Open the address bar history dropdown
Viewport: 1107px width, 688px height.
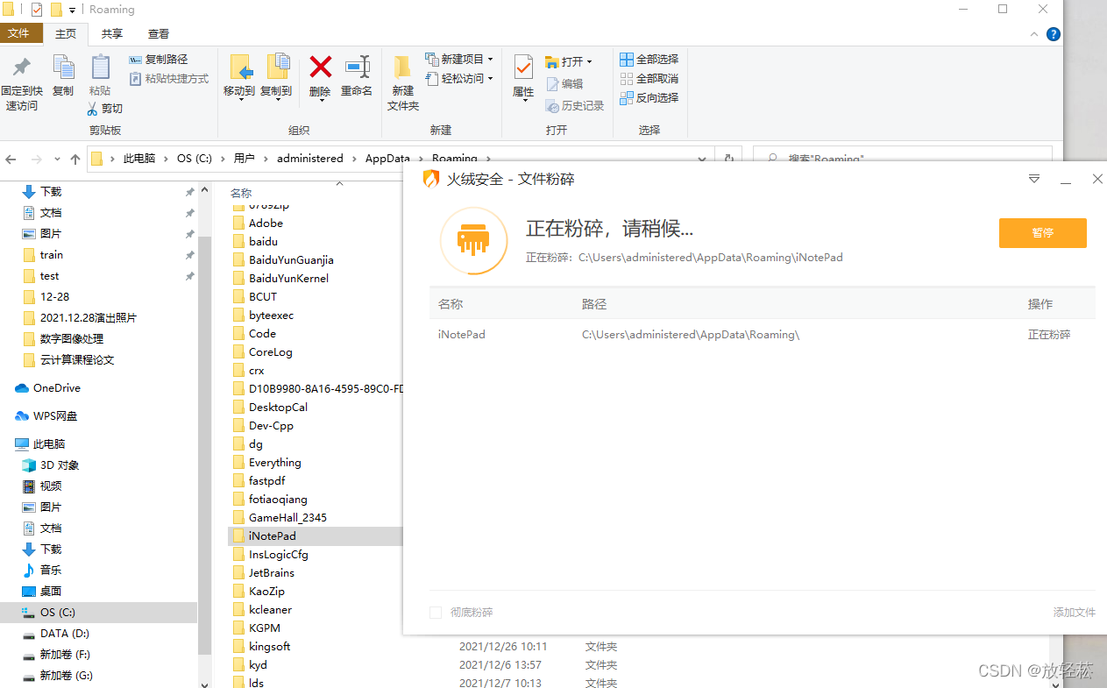pyautogui.click(x=702, y=160)
